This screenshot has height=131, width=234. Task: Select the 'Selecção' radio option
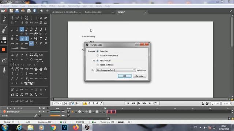point(98,51)
